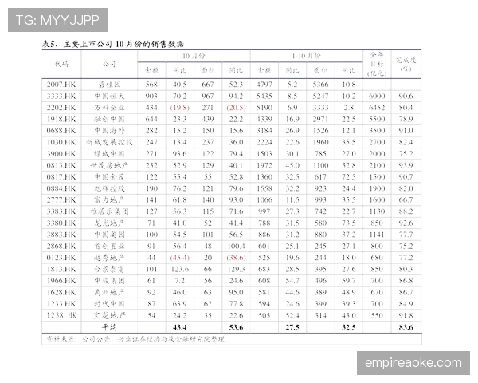Select stock code 3883.HK

point(61,235)
